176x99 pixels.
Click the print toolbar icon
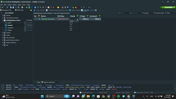tap(18, 7)
